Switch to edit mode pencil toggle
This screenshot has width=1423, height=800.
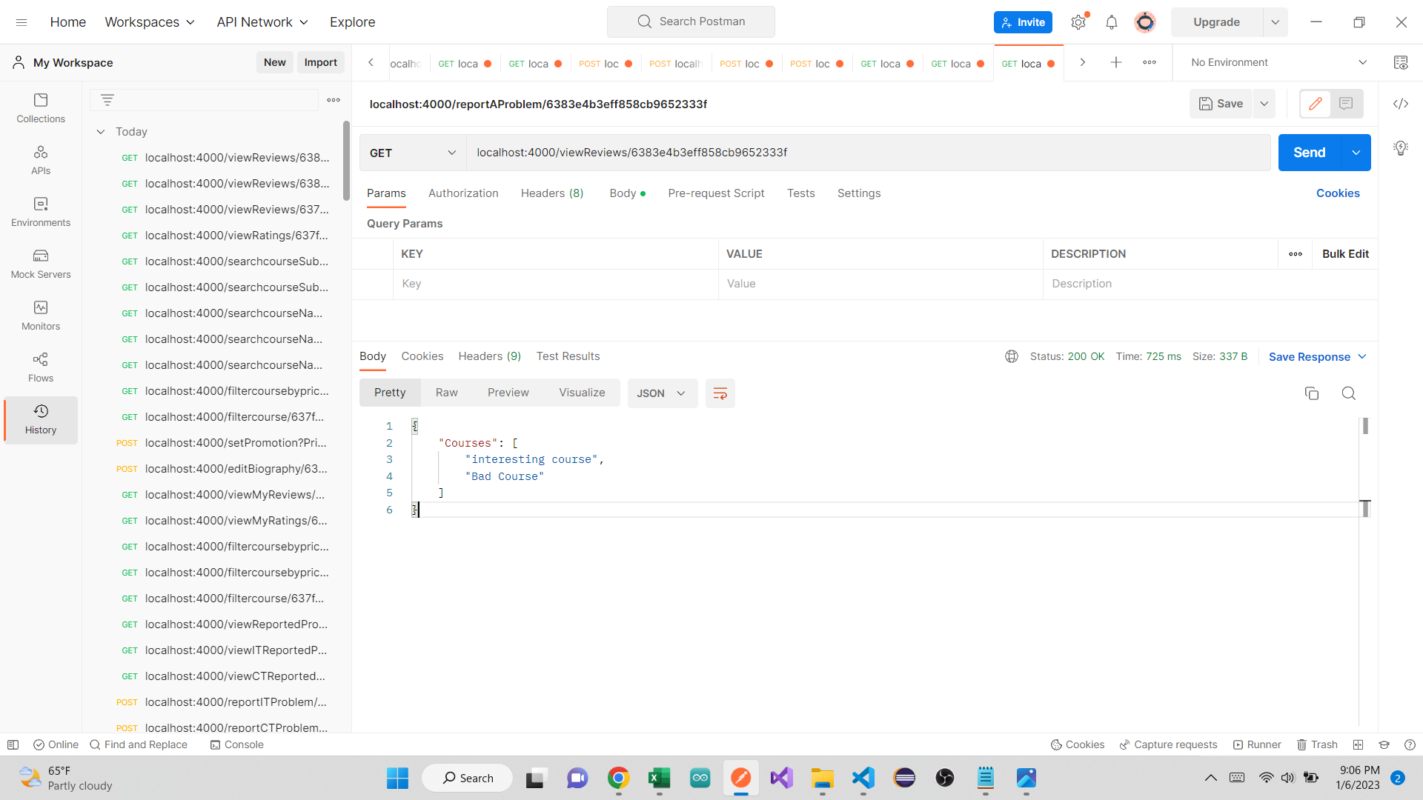pyautogui.click(x=1316, y=104)
